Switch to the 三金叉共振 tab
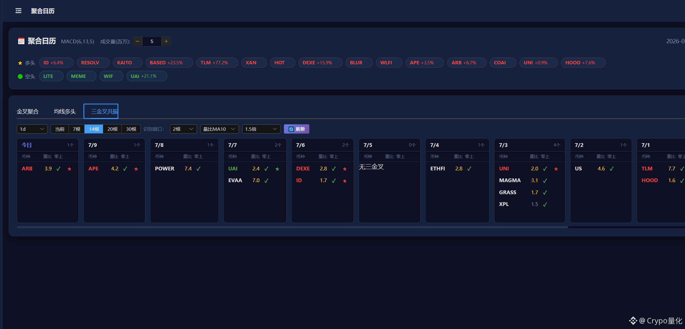 pyautogui.click(x=101, y=111)
